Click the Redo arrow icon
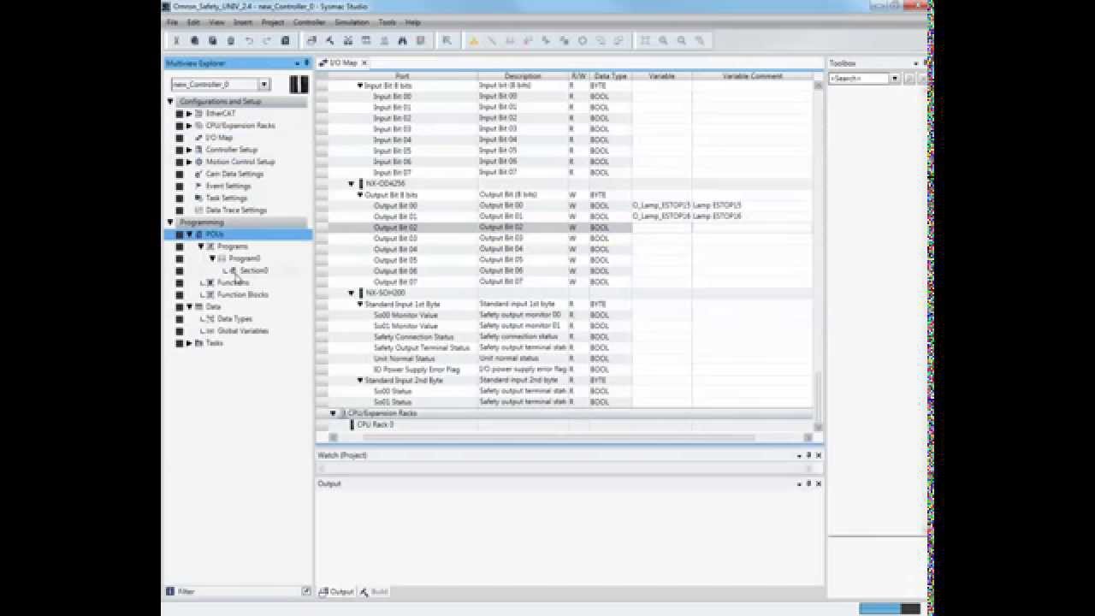This screenshot has height=616, width=1095. [267, 40]
